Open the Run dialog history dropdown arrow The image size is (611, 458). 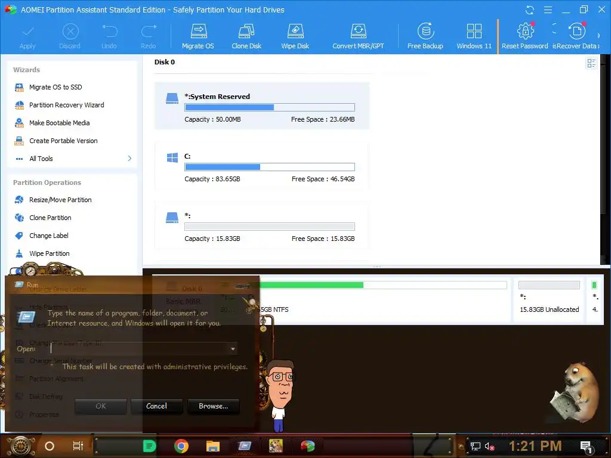click(x=233, y=349)
